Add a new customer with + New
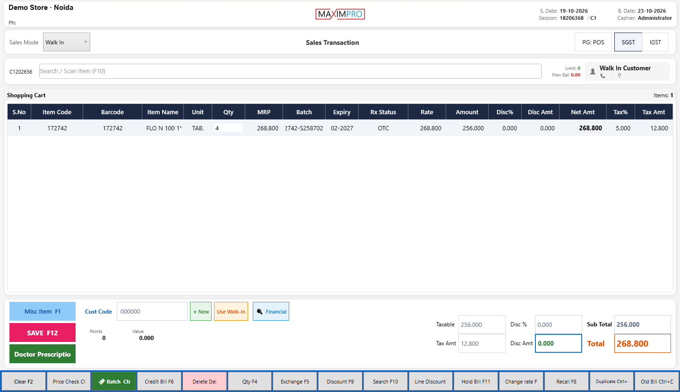This screenshot has width=680, height=392. (201, 312)
